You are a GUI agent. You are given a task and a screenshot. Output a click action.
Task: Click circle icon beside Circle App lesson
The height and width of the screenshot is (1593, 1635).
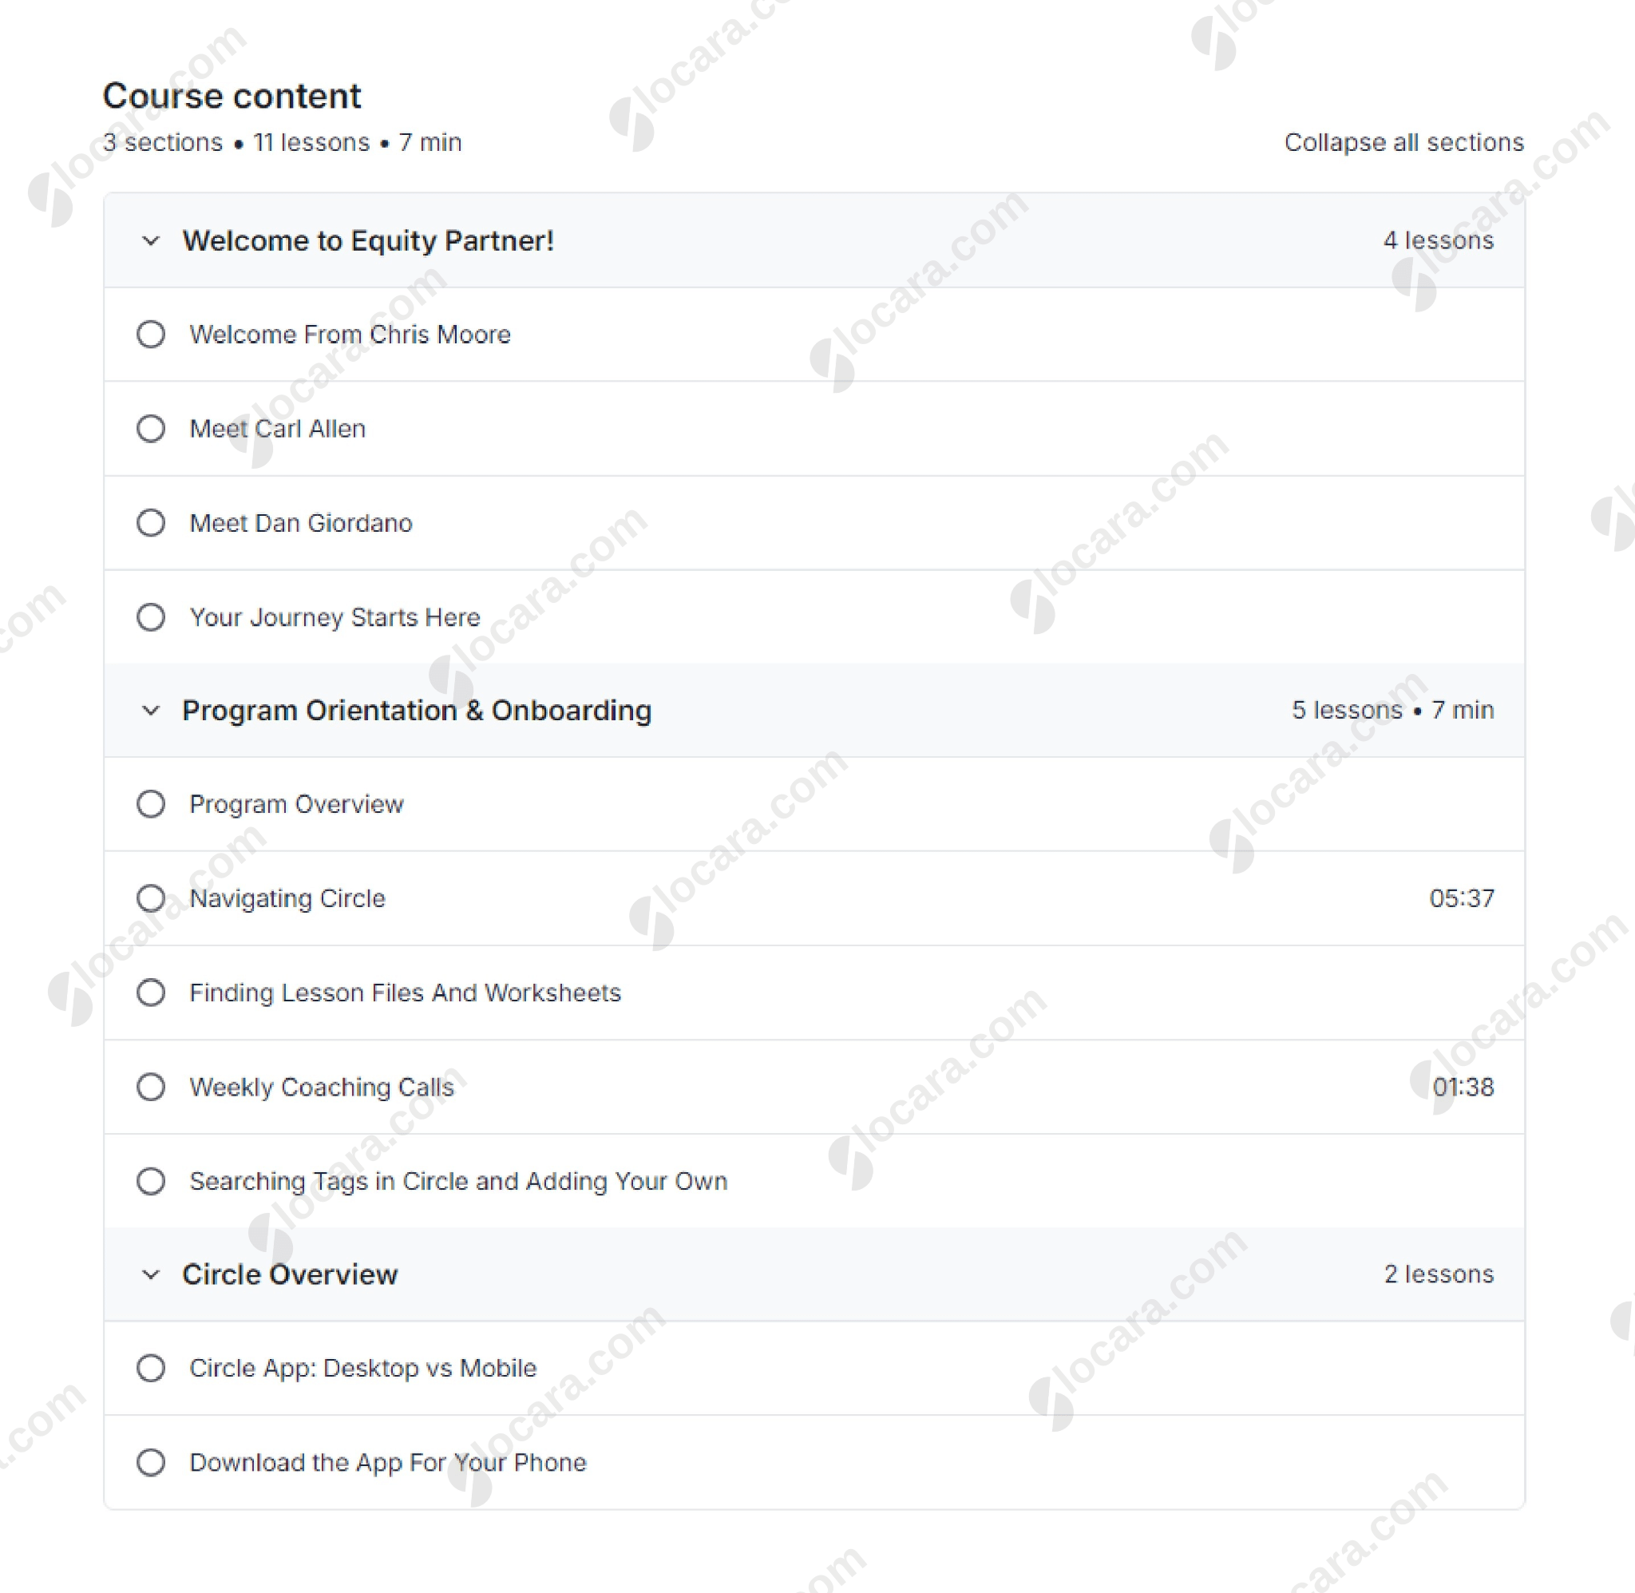pyautogui.click(x=151, y=1368)
